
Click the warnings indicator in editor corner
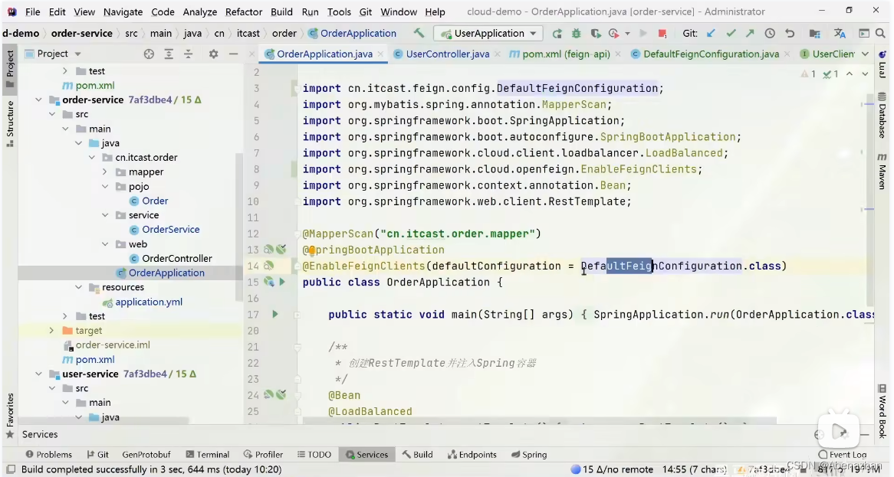point(808,74)
